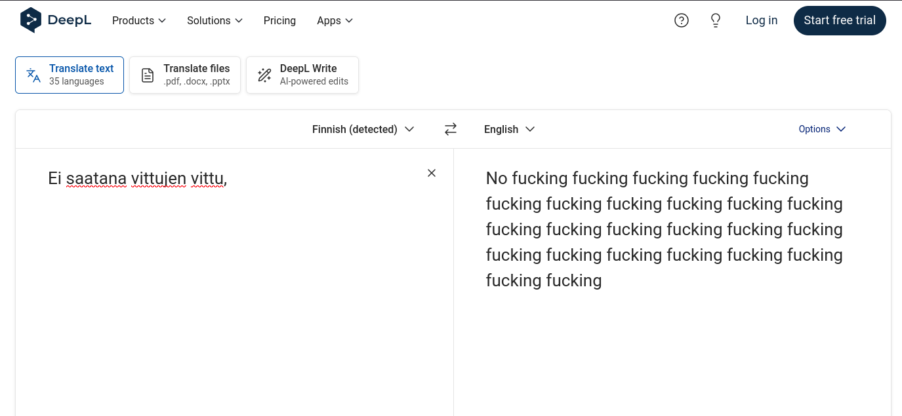
Task: Click the Log in link
Action: [x=761, y=20]
